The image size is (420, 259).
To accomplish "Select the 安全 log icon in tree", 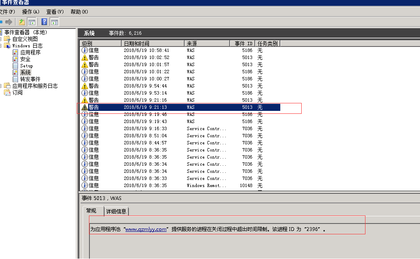I will point(16,59).
